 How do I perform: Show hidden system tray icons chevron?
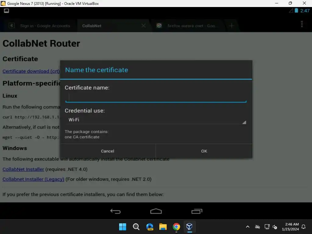pos(248,227)
